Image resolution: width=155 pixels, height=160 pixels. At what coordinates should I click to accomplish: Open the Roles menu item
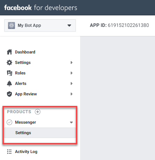(20, 73)
